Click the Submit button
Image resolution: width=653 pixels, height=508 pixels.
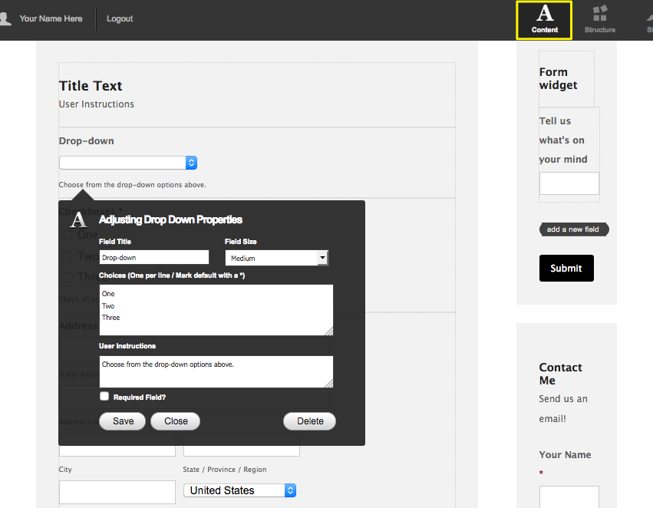566,268
